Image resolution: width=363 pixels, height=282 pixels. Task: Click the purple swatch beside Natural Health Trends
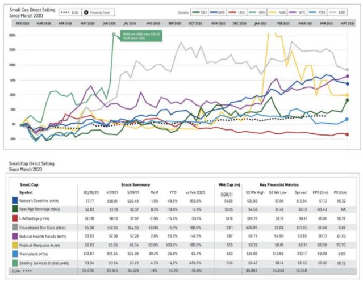coord(15,236)
